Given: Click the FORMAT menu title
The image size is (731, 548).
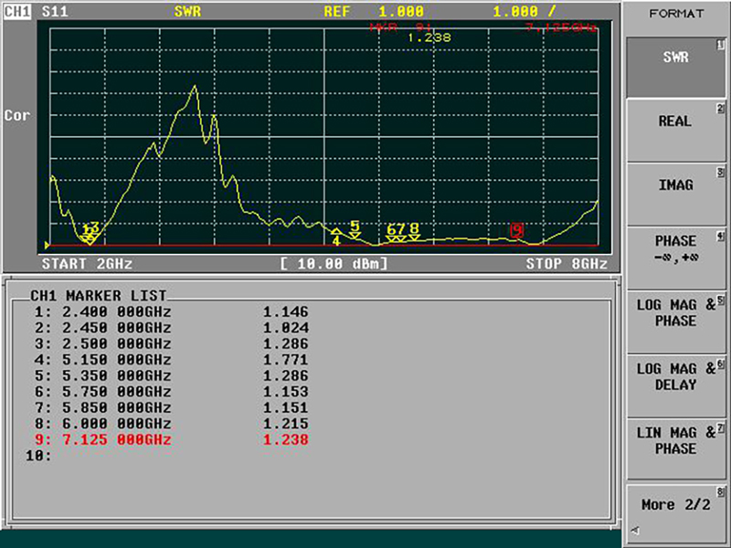Looking at the screenshot, I should [676, 14].
